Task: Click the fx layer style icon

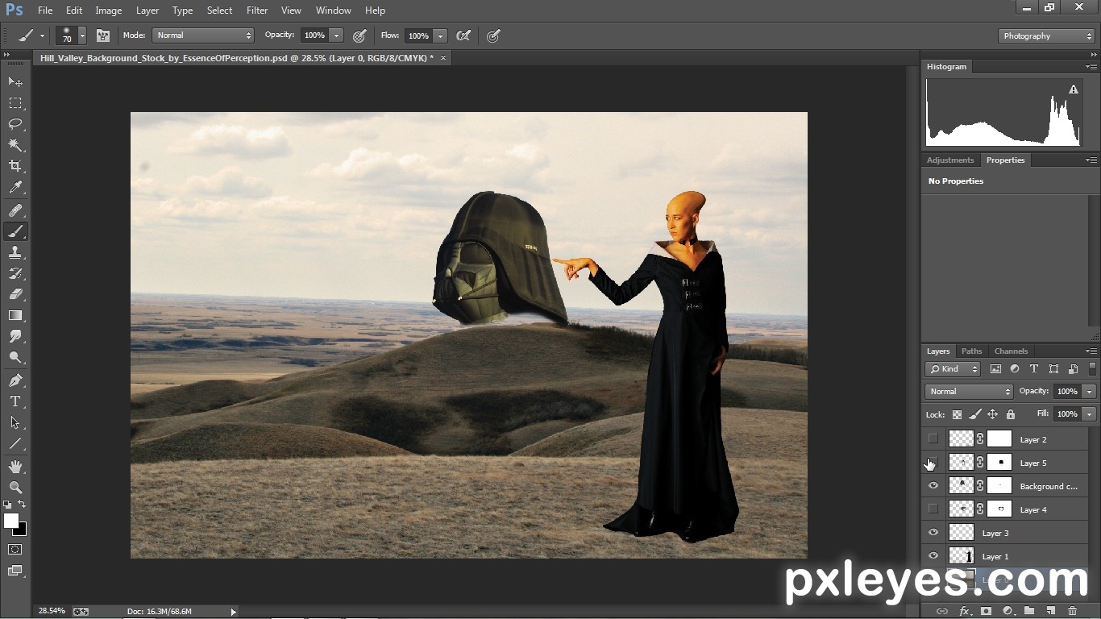Action: point(964,611)
